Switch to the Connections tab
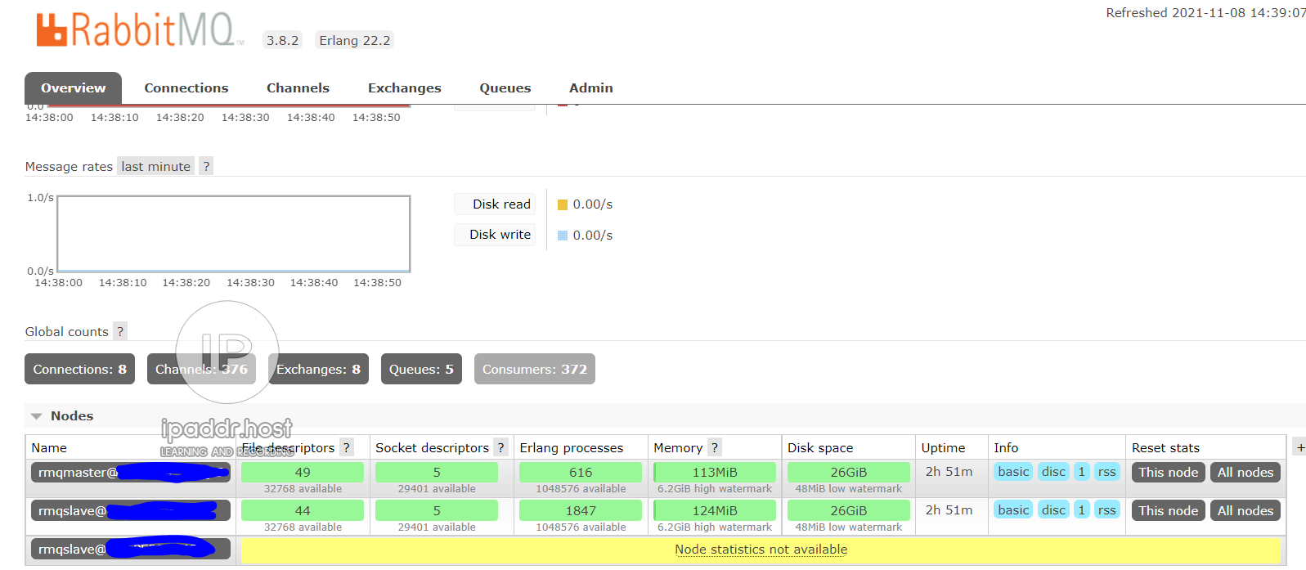 (x=186, y=88)
